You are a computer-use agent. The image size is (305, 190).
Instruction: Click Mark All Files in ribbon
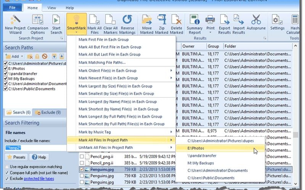pyautogui.click(x=95, y=24)
